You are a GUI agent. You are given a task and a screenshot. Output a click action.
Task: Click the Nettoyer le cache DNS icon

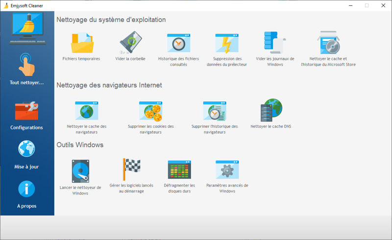pyautogui.click(x=271, y=110)
